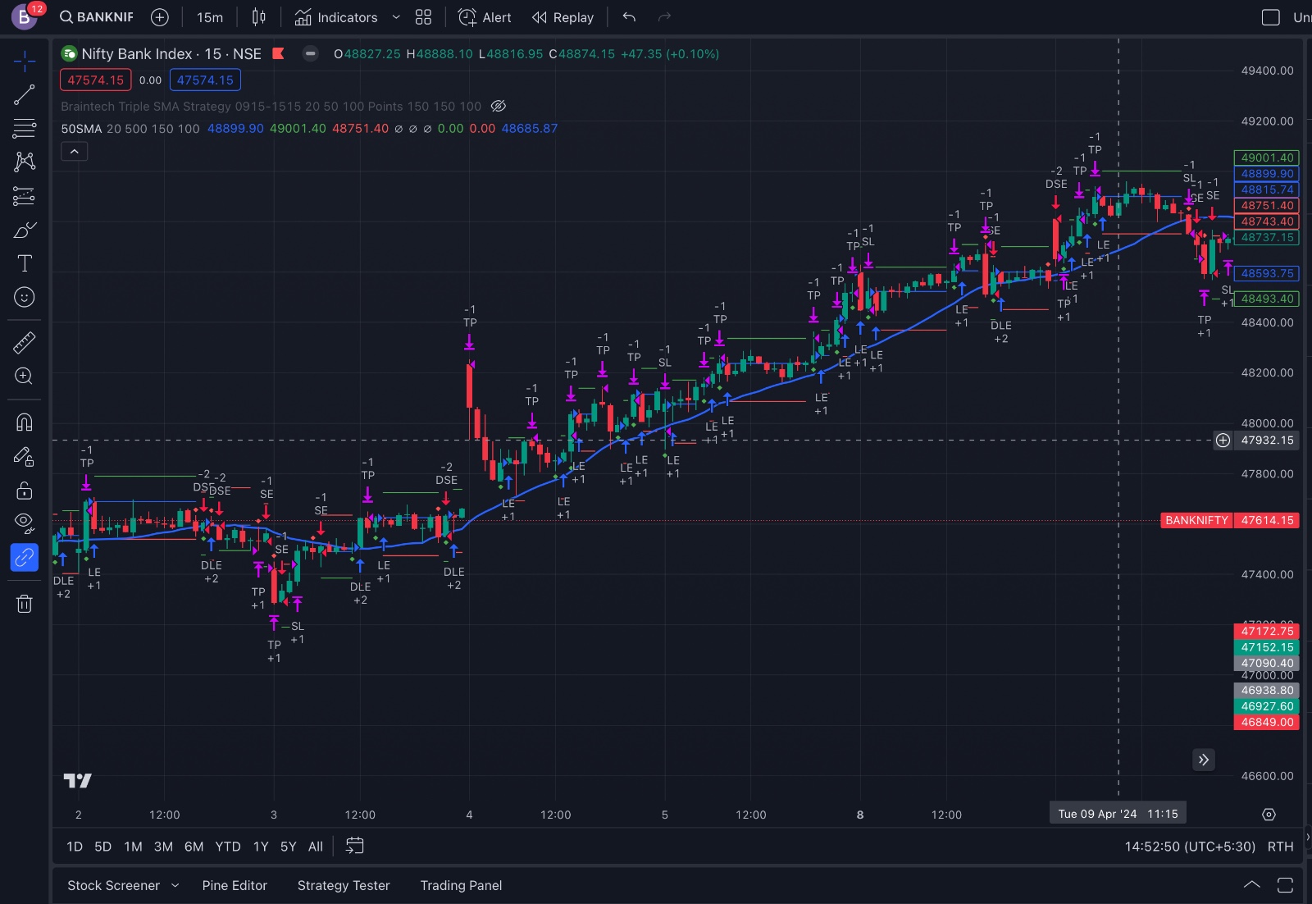This screenshot has width=1312, height=904.
Task: Expand the Stock Screener dropdown arrow
Action: pos(175,886)
